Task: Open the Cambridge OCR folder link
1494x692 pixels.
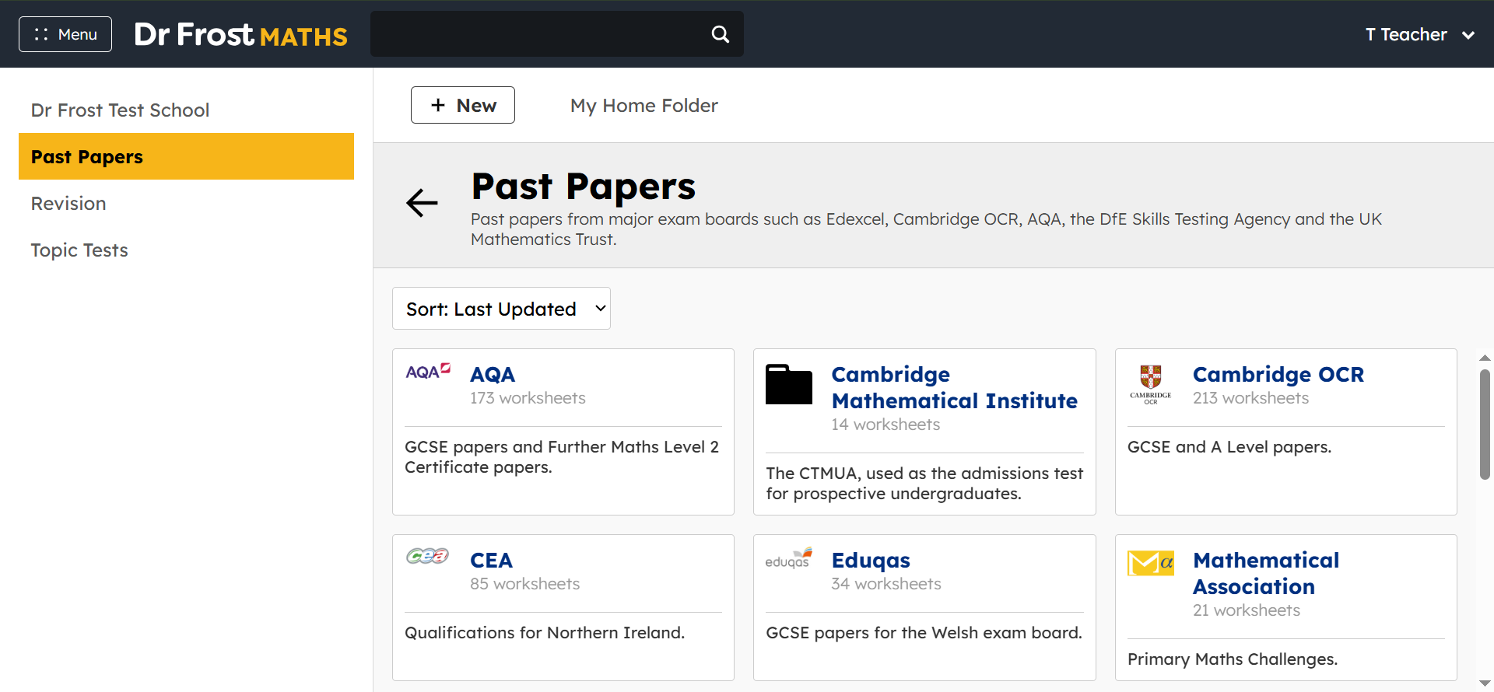Action: click(x=1278, y=375)
